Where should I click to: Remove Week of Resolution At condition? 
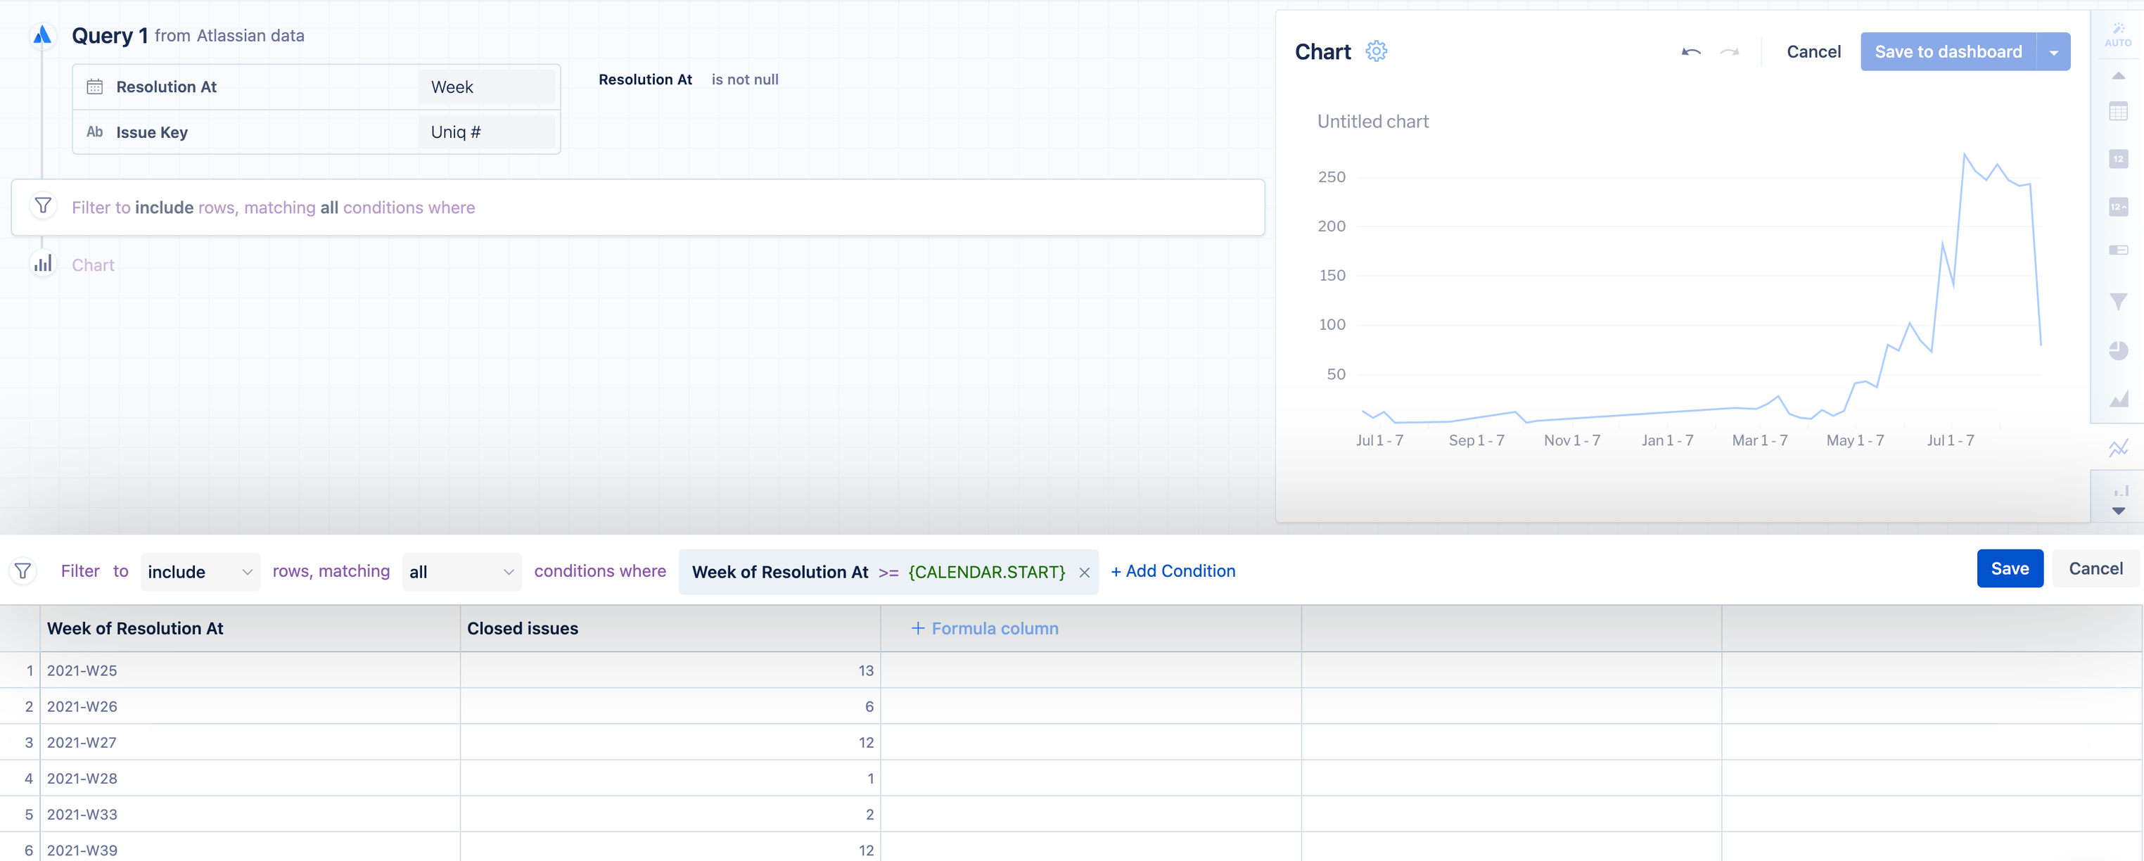click(x=1084, y=572)
